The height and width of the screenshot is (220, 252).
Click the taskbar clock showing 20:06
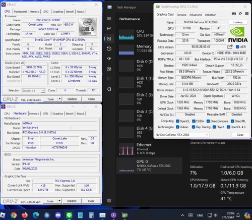228,215
